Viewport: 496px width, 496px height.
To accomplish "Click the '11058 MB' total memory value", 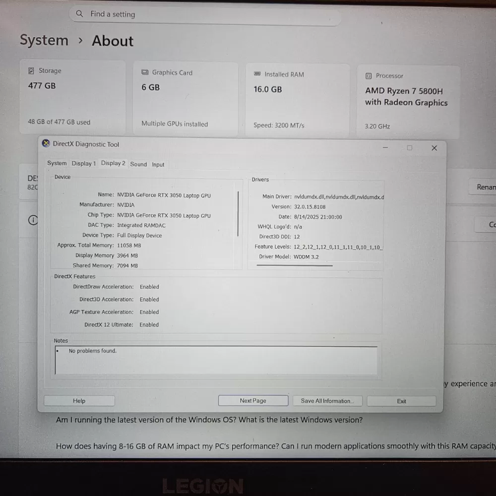I will point(129,245).
